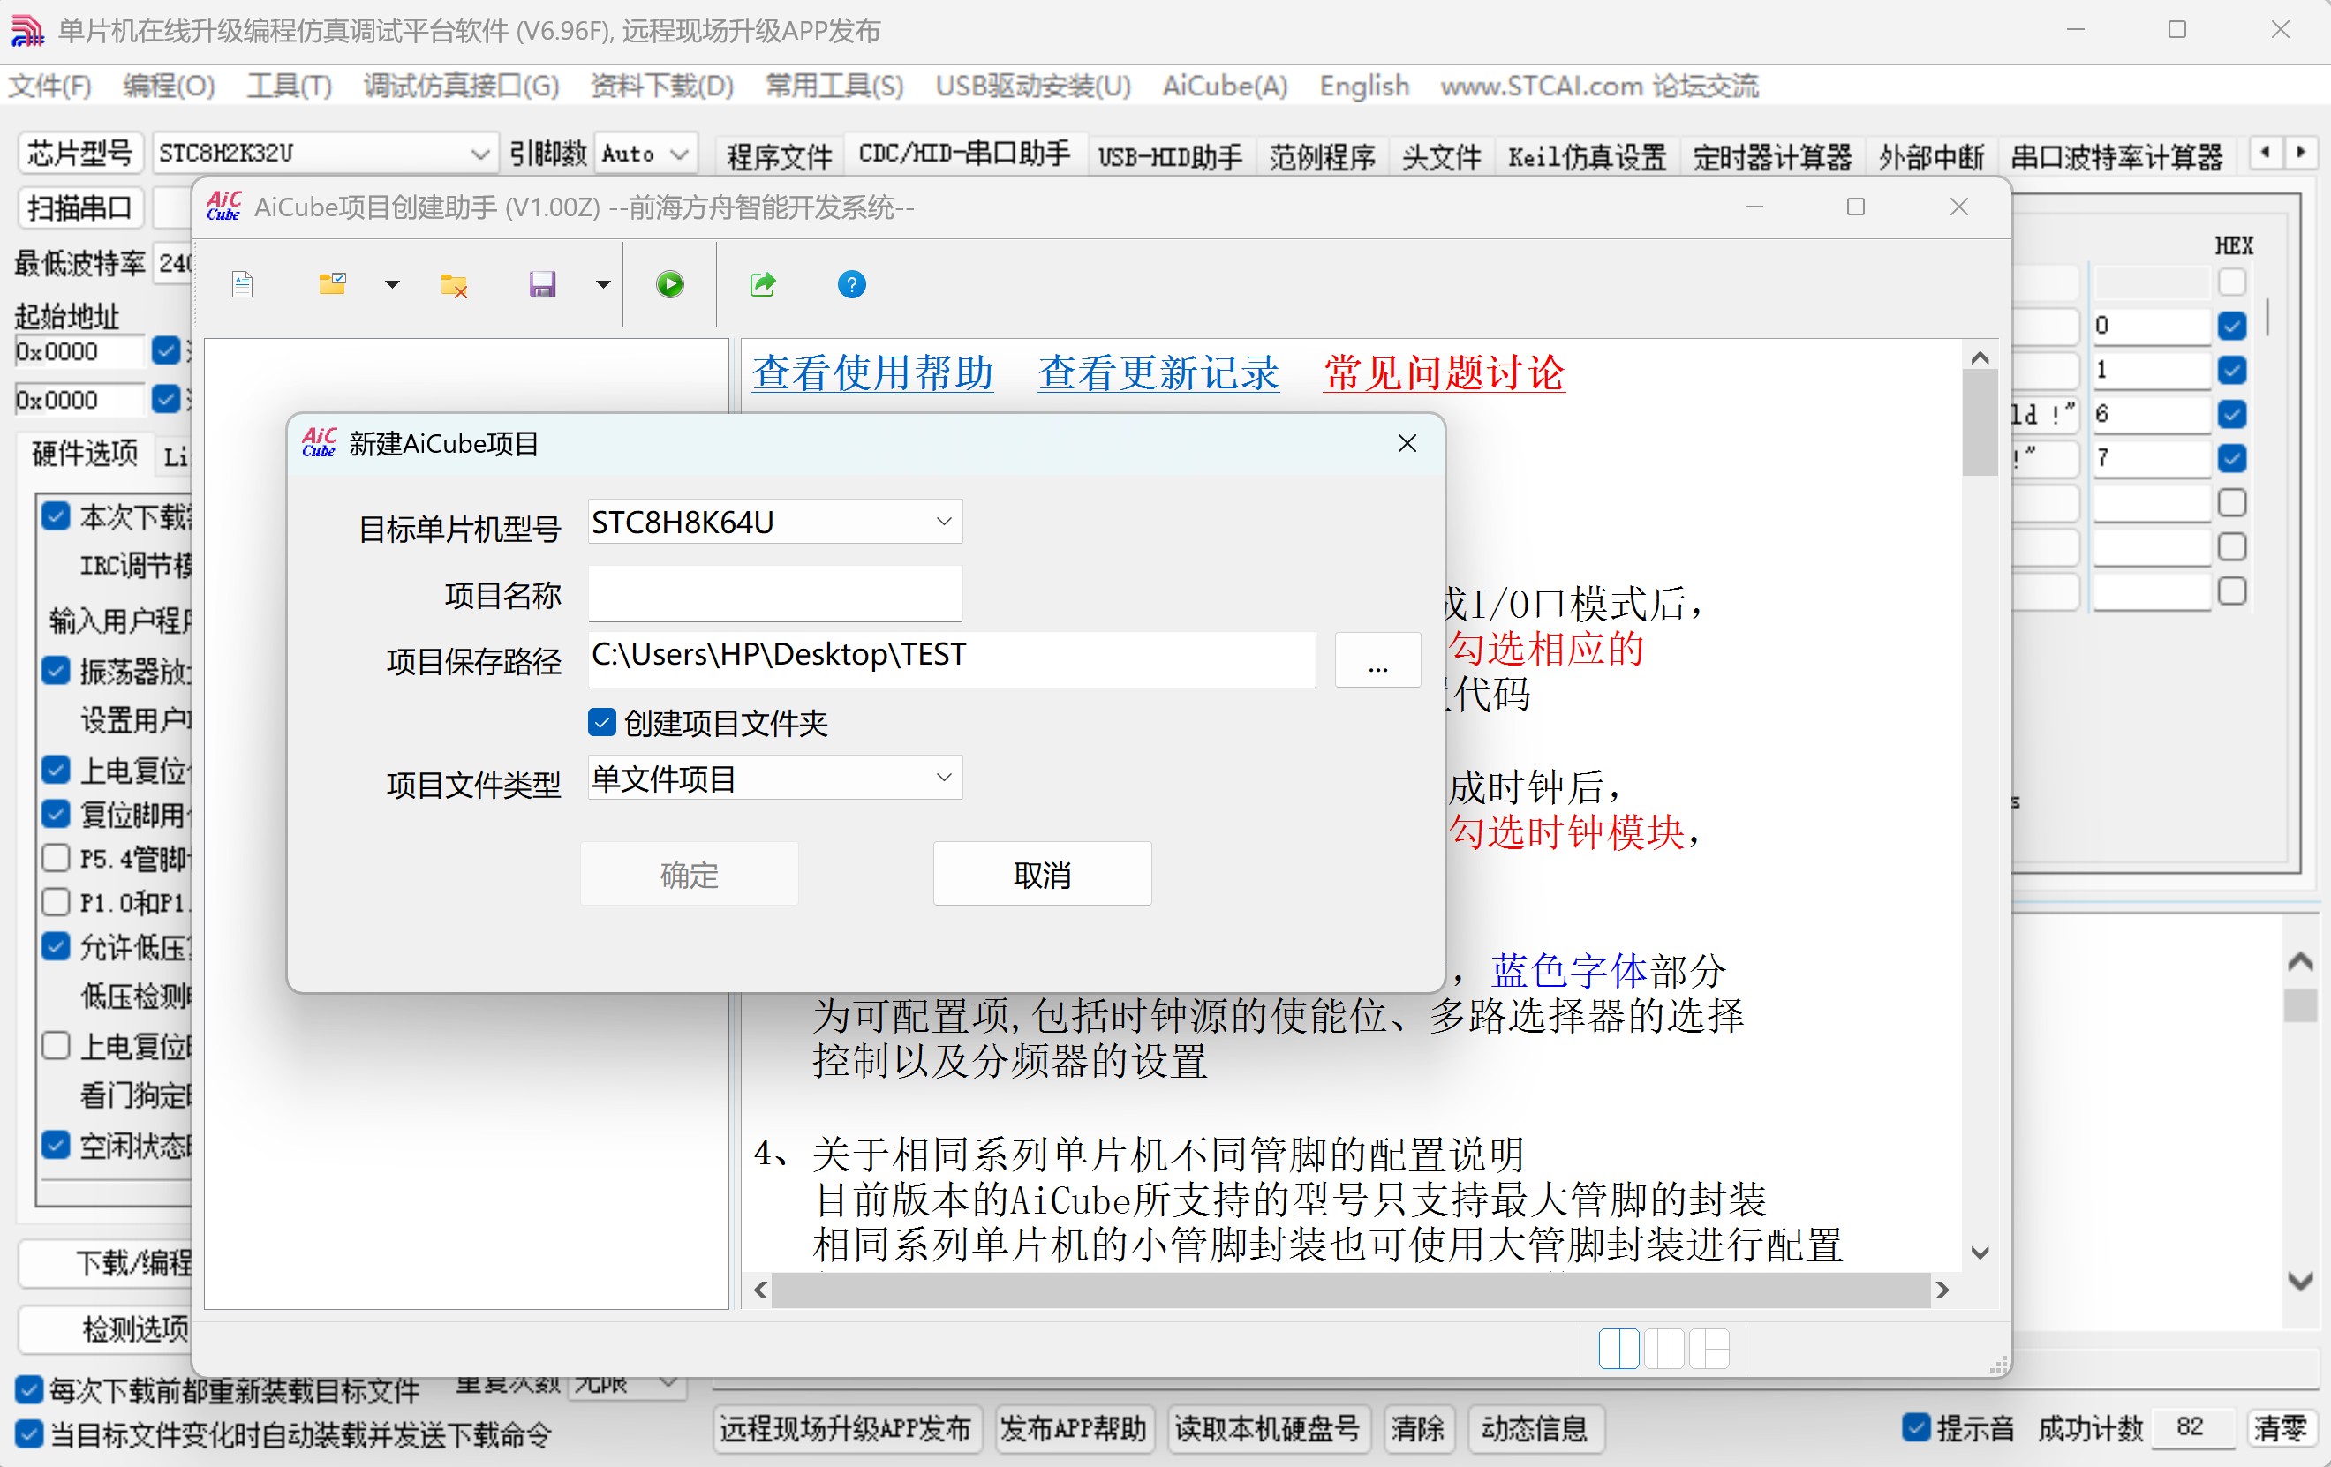This screenshot has height=1467, width=2331.
Task: Export the project via share arrow icon
Action: [762, 283]
